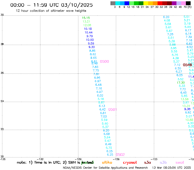Select the 7.72 wave height value
This screenshot has height=170, width=194.
[x=183, y=89]
